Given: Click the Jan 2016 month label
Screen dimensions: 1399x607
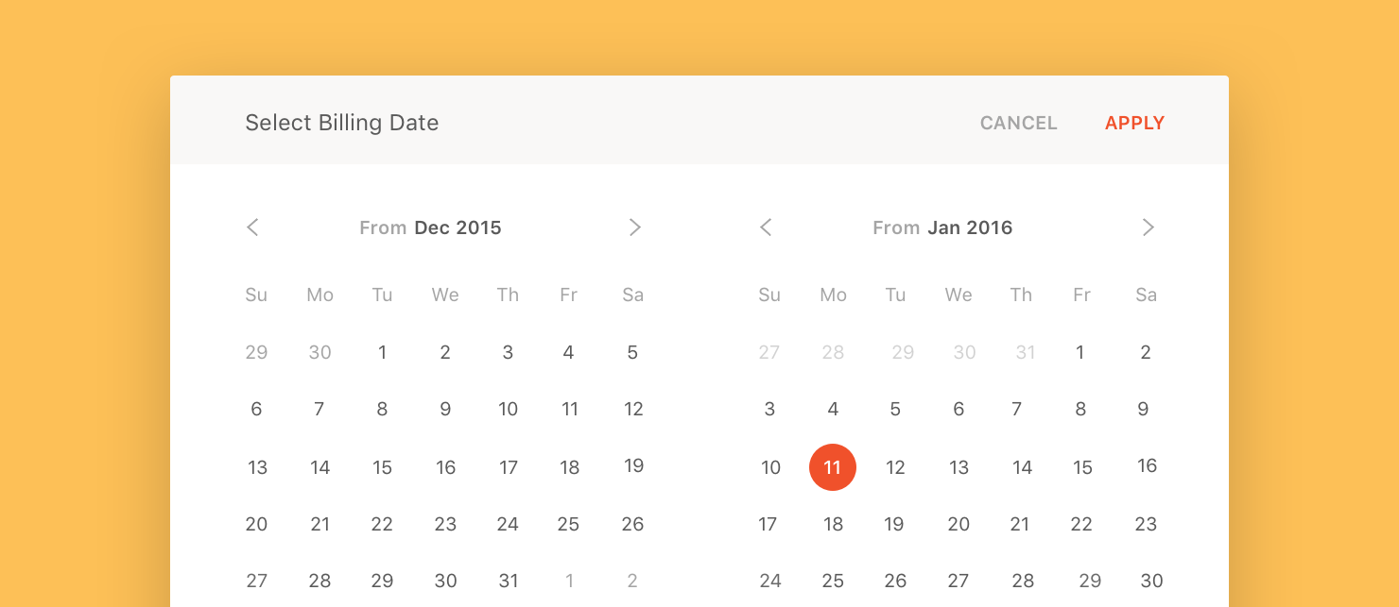Looking at the screenshot, I should [x=970, y=228].
